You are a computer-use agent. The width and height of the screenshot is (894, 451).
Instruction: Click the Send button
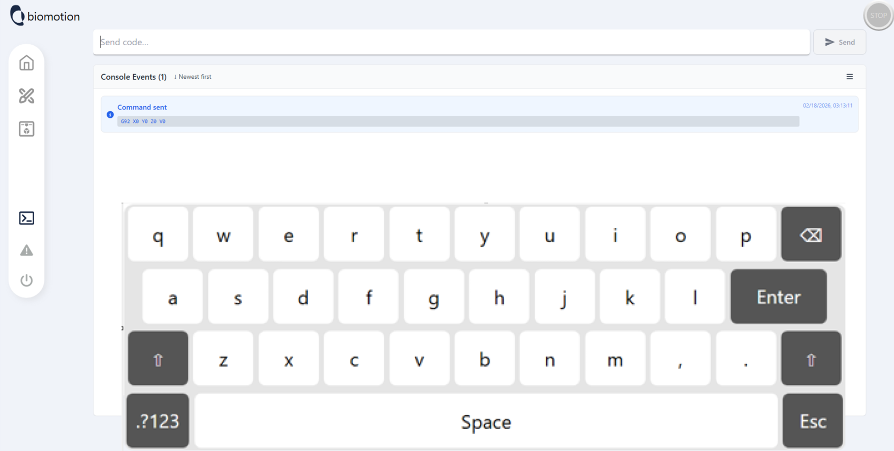coord(839,42)
